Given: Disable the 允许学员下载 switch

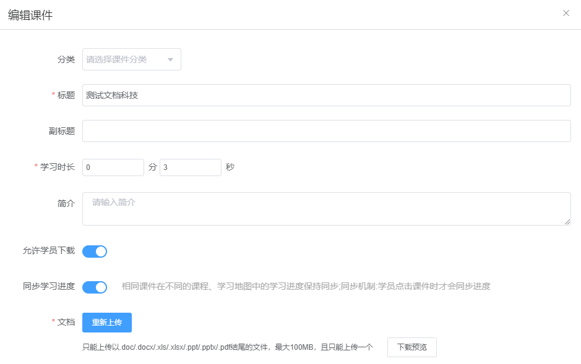Looking at the screenshot, I should click(x=95, y=251).
